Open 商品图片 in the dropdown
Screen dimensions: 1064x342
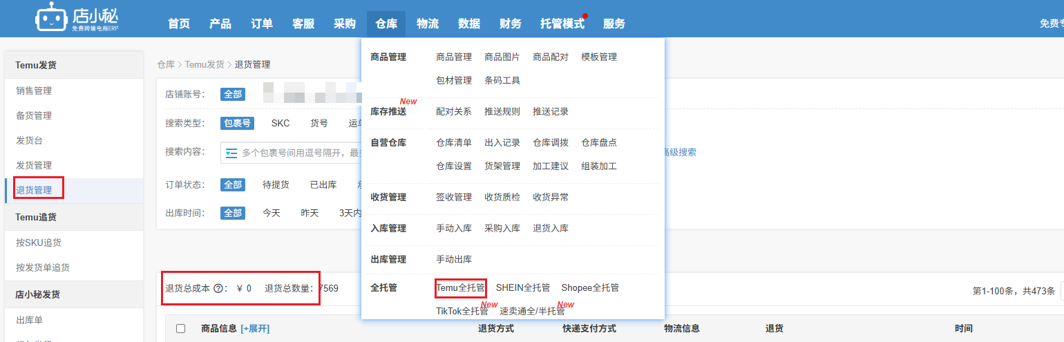[502, 57]
